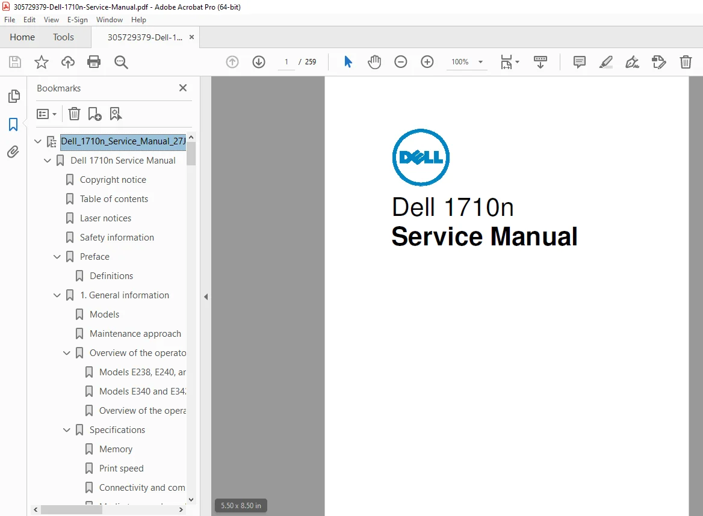Screen dimensions: 703x516
Task: Close the 305729379-Dell document tab
Action: coord(192,37)
